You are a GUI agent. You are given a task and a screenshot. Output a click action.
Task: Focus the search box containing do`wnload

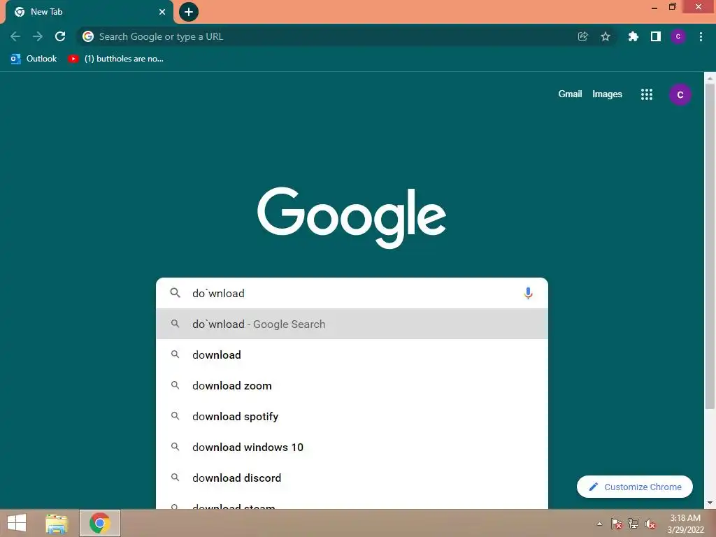pos(352,293)
